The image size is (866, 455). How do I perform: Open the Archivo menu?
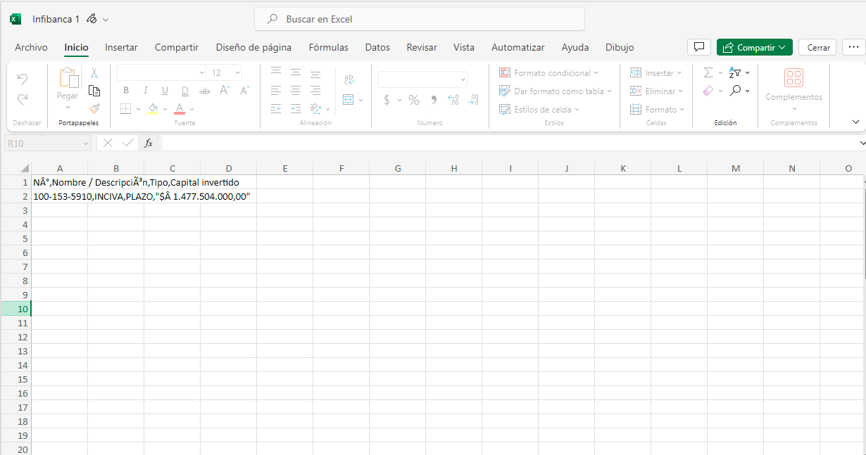(x=31, y=47)
